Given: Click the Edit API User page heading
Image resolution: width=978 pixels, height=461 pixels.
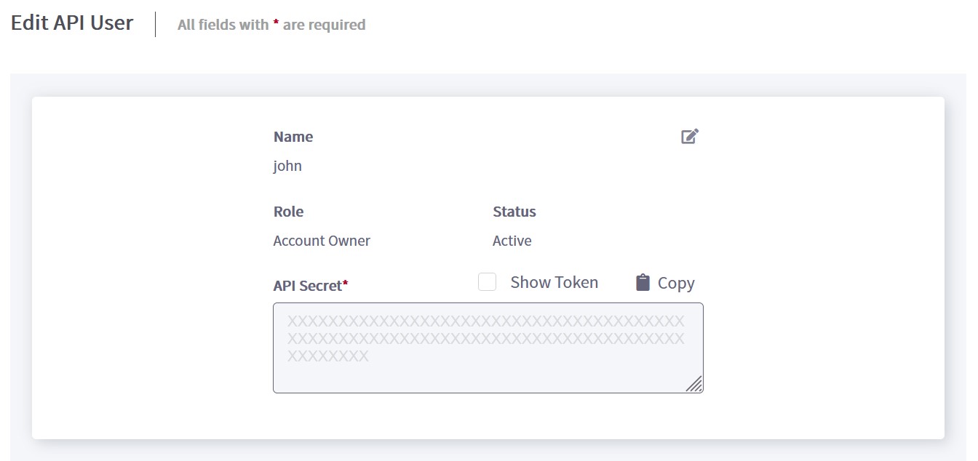Looking at the screenshot, I should pyautogui.click(x=71, y=23).
